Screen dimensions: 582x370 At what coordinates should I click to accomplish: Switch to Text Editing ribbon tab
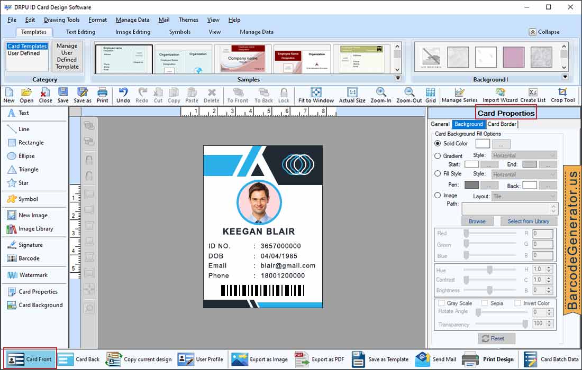(x=80, y=32)
